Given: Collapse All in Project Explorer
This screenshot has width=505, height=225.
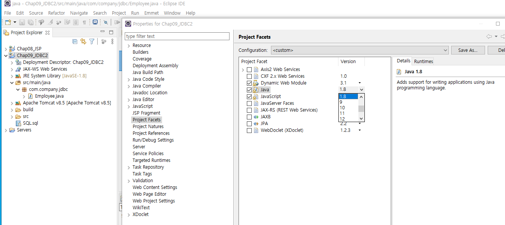Looking at the screenshot, I should coord(75,41).
